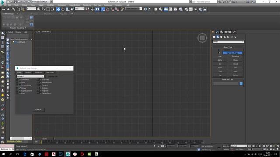
Task: Enable Bounding Box snap checkbox
Action: [41, 82]
